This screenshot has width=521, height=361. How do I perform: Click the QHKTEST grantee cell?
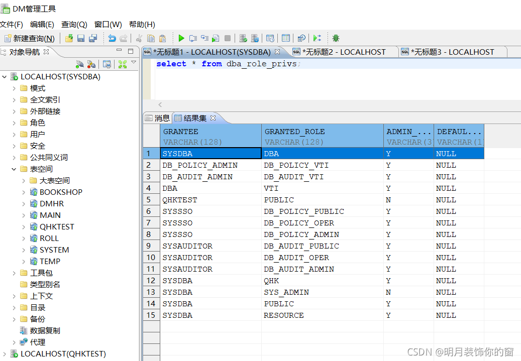tap(211, 200)
